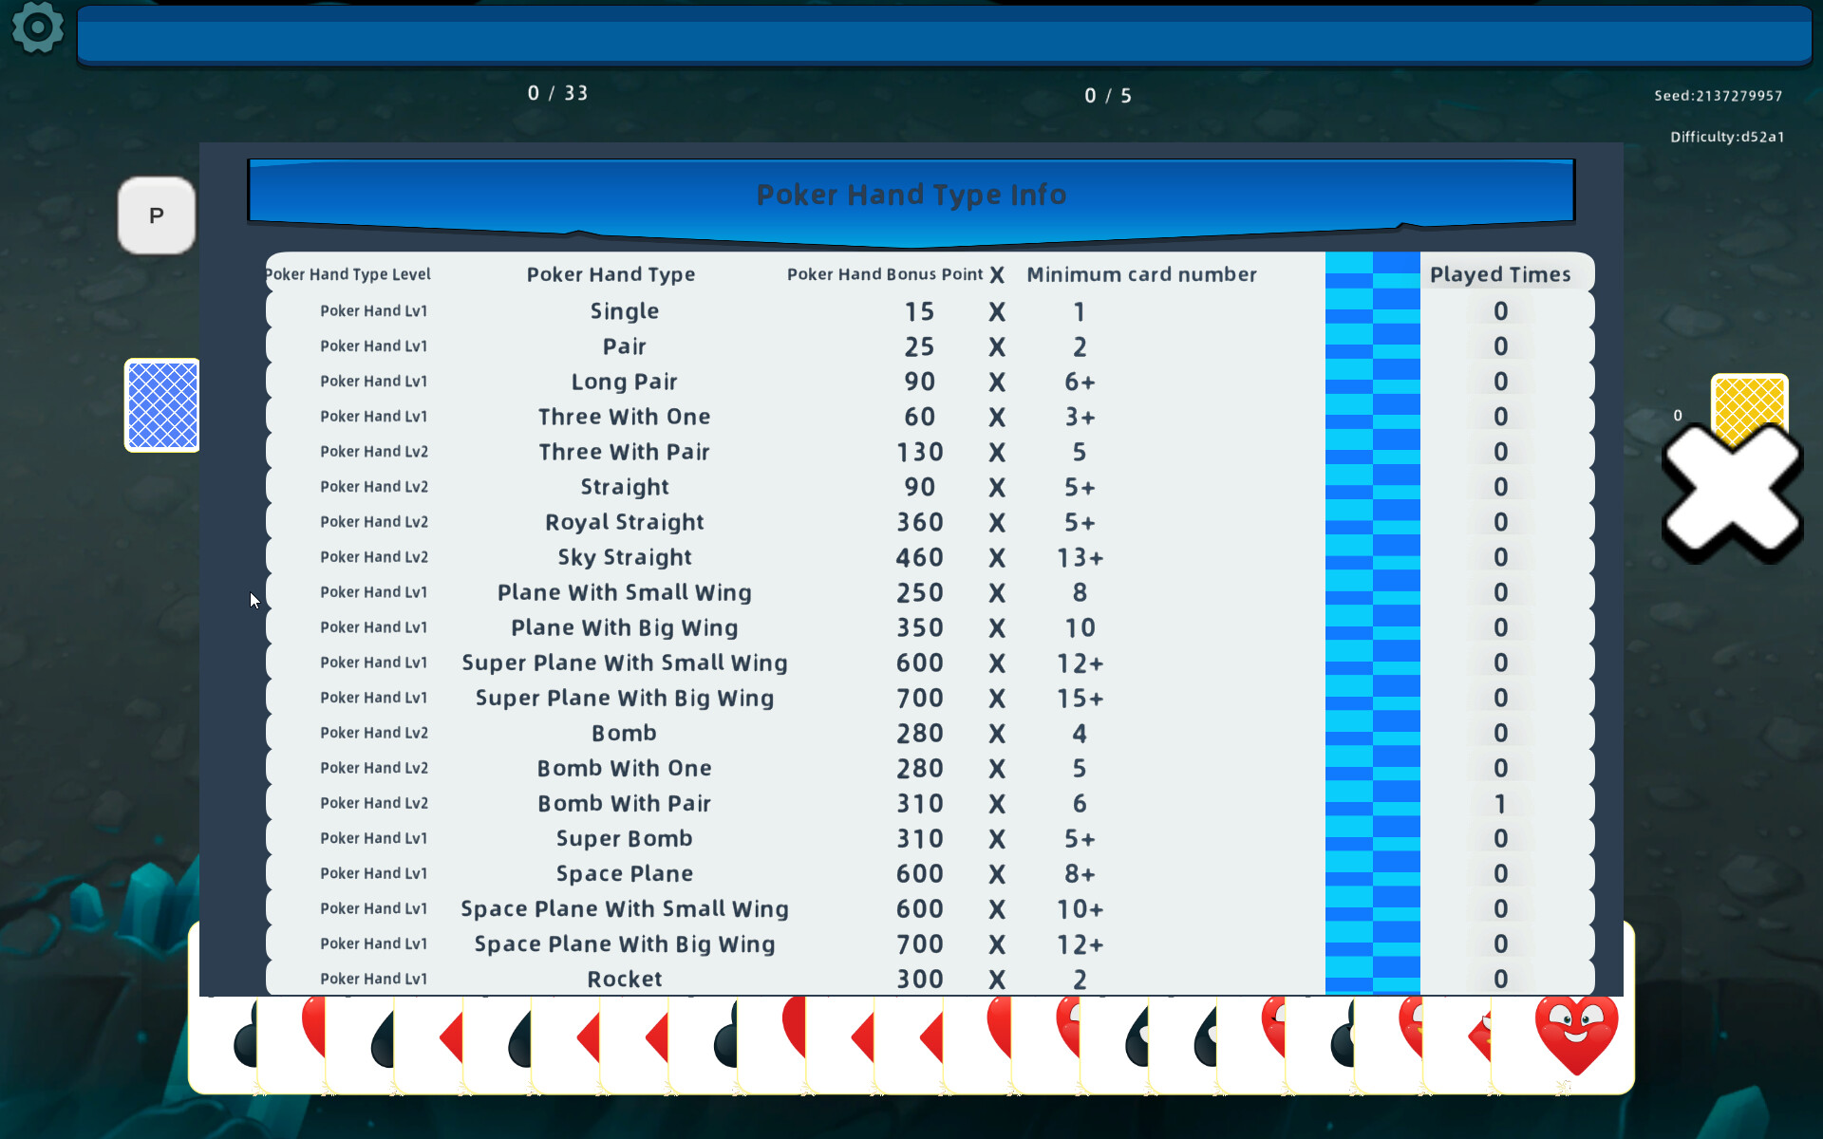The image size is (1823, 1139).
Task: Click the Royal Straight row entry
Action: click(624, 521)
